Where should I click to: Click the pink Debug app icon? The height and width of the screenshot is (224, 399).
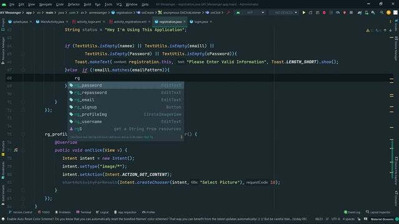coord(324,12)
